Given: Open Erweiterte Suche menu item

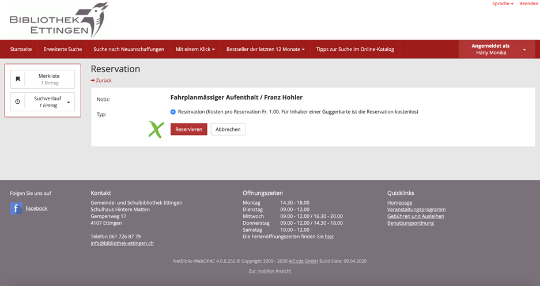Looking at the screenshot, I should (x=63, y=50).
